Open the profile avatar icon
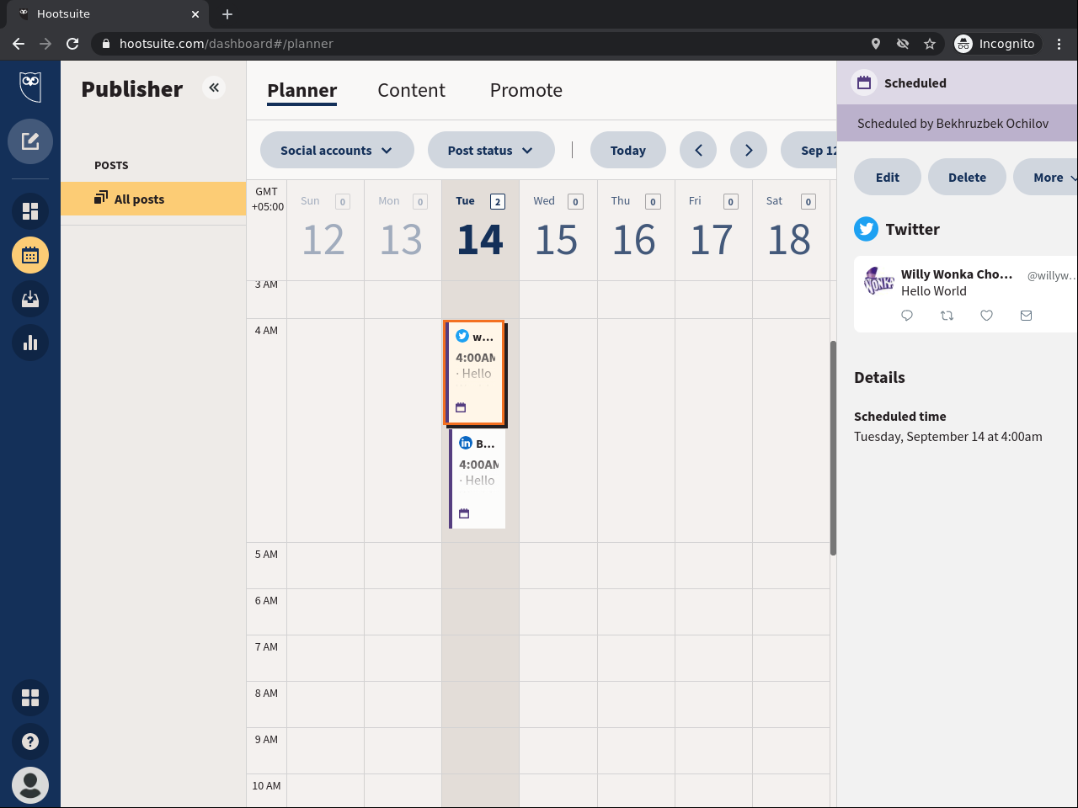 pos(30,785)
